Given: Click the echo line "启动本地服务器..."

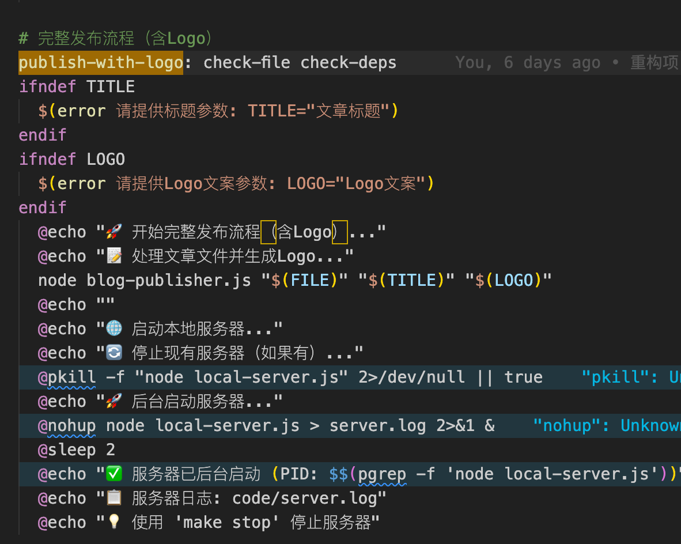Looking at the screenshot, I should 160,329.
